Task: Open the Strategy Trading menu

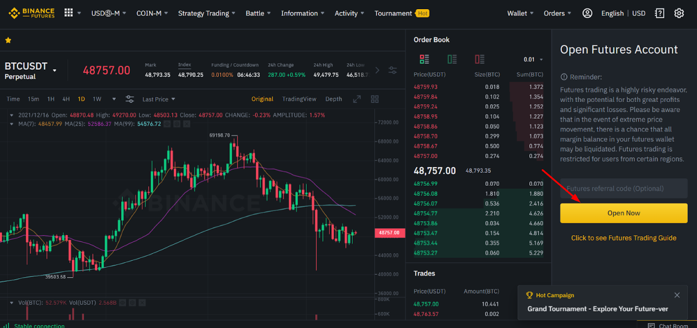Action: [206, 13]
